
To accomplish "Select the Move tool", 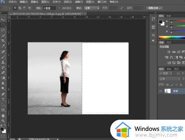I will tap(3, 20).
